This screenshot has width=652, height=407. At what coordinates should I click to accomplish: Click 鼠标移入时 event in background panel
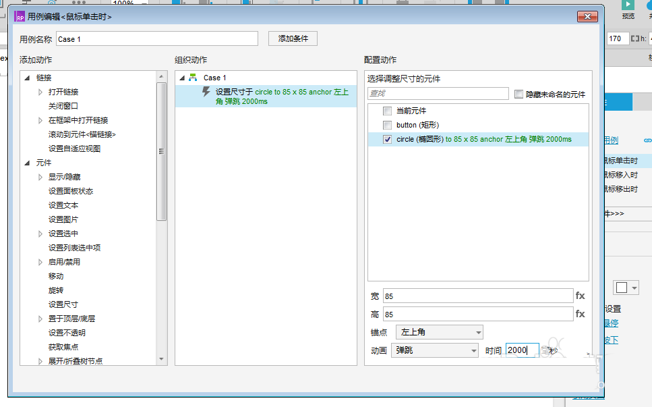coord(620,175)
